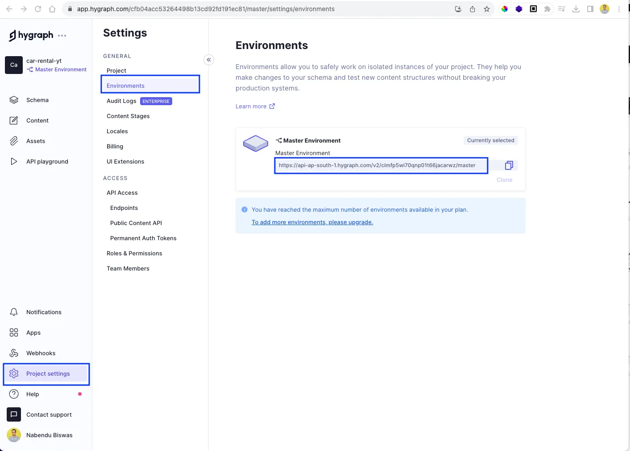Click the Nabendu Biswas avatar

coord(14,435)
